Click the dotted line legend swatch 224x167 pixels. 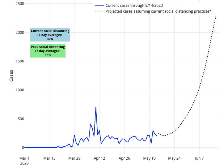click(x=99, y=11)
